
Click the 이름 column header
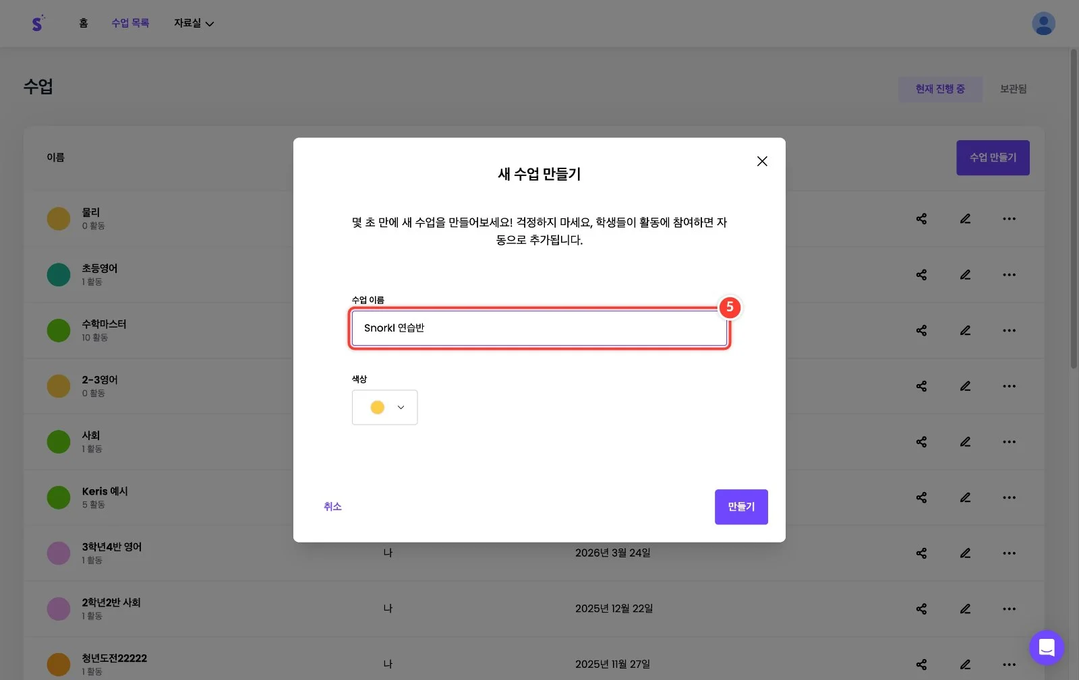[55, 158]
